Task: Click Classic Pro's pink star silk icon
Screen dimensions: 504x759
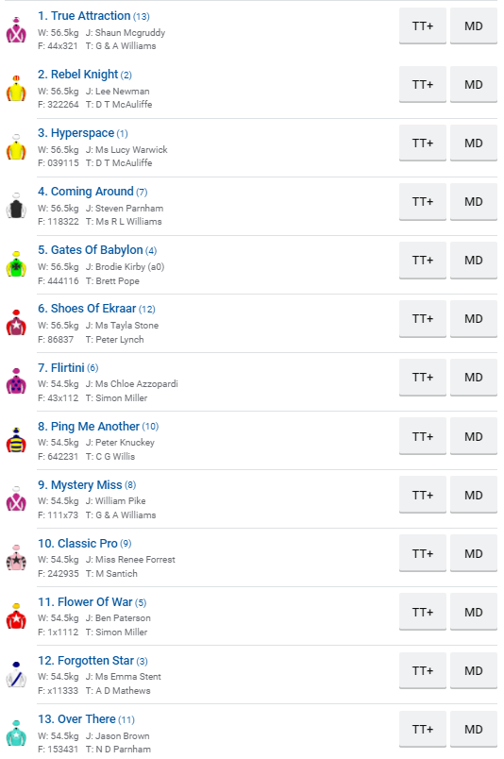Action: click(16, 558)
